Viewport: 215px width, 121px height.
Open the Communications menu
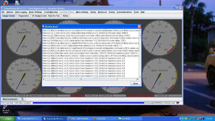124,12
